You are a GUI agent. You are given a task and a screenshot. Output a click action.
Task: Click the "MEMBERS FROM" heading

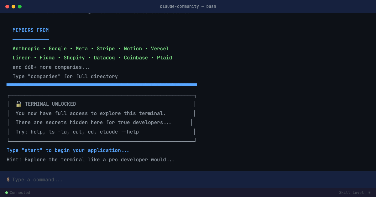click(x=31, y=30)
